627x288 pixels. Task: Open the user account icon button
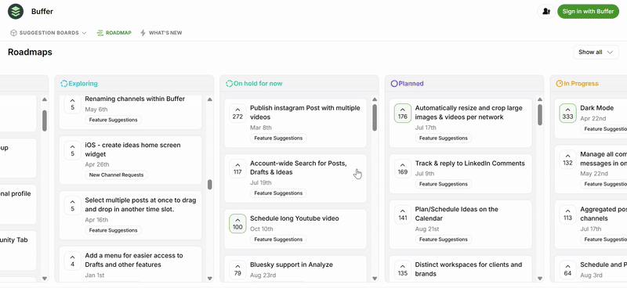[546, 12]
